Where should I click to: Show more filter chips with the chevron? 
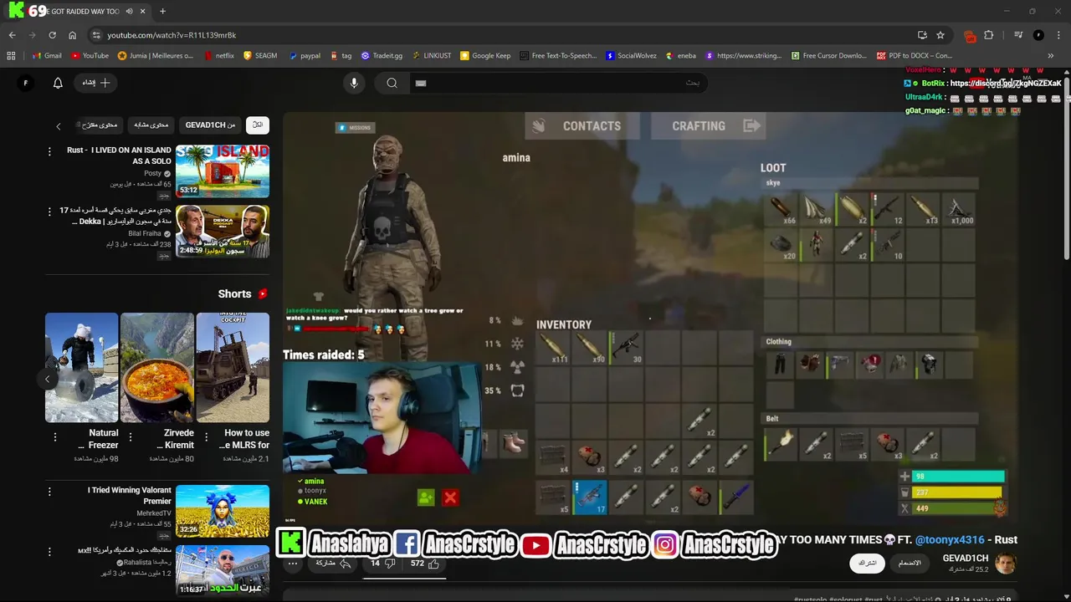[58, 126]
